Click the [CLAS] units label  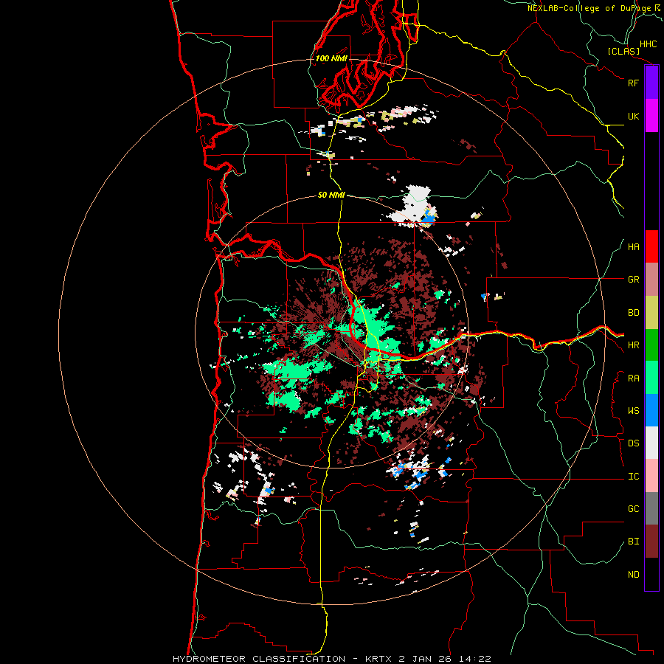pyautogui.click(x=623, y=51)
